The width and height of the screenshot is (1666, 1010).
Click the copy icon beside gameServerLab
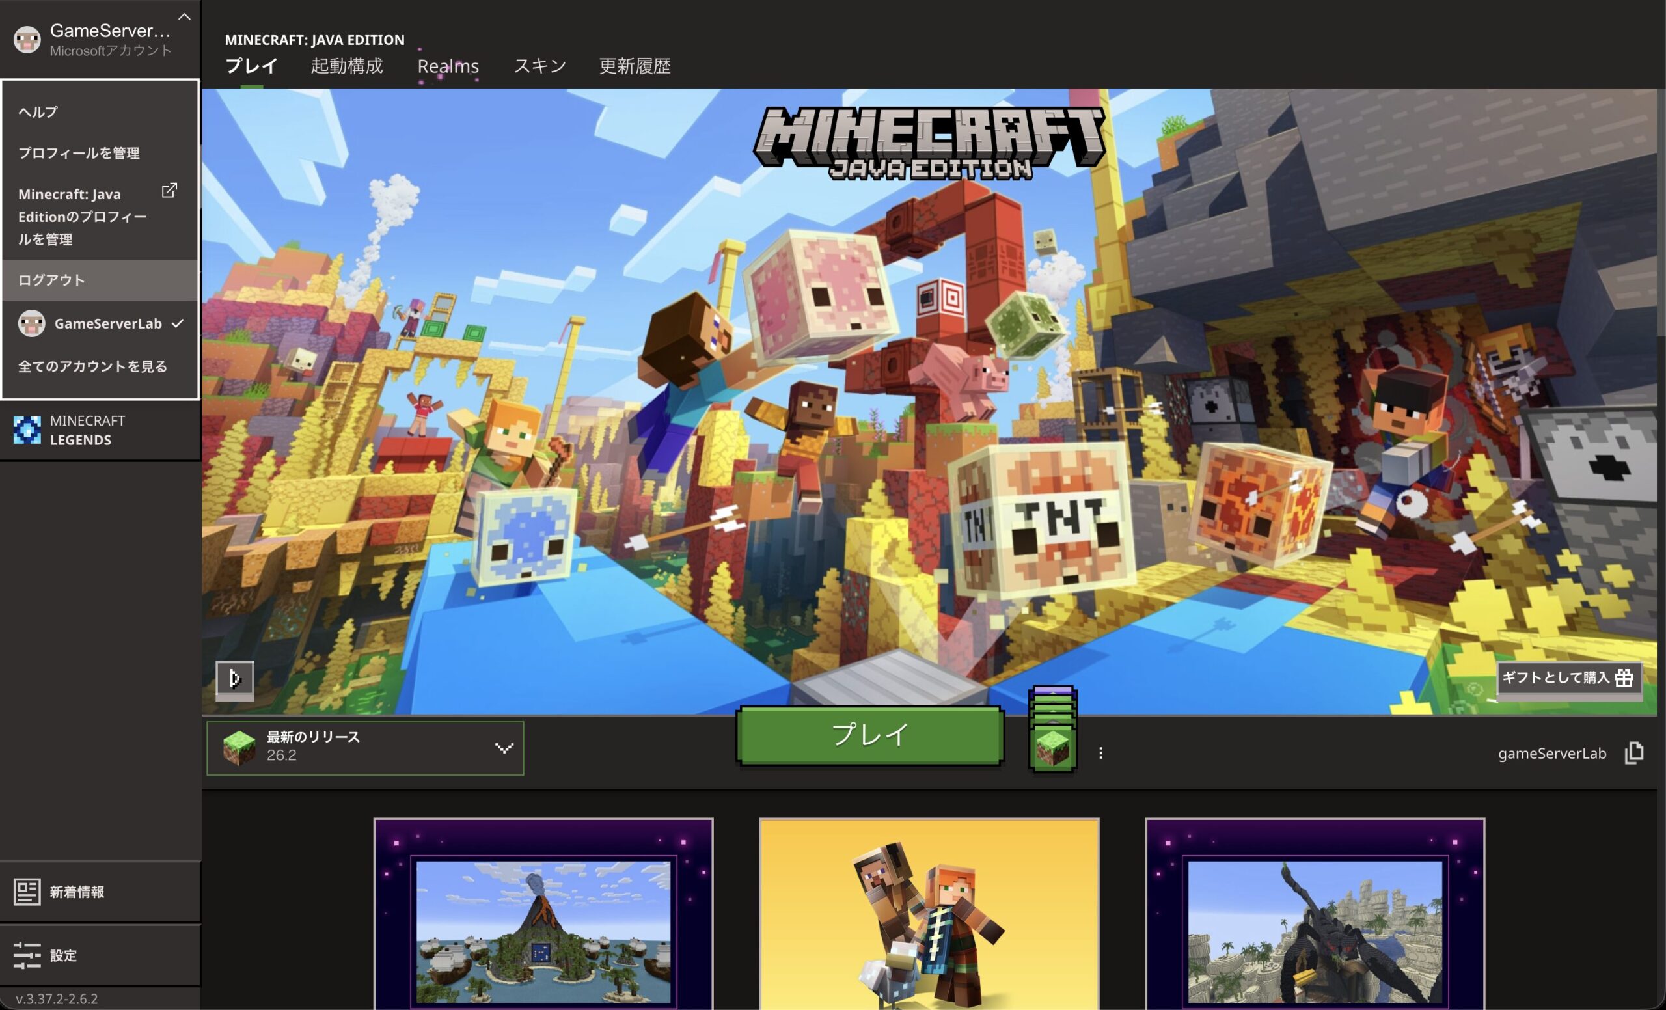point(1633,753)
